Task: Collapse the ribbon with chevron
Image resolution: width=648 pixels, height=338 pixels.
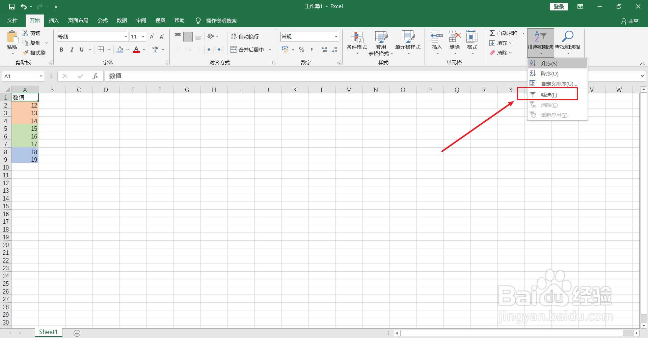Action: (642, 64)
